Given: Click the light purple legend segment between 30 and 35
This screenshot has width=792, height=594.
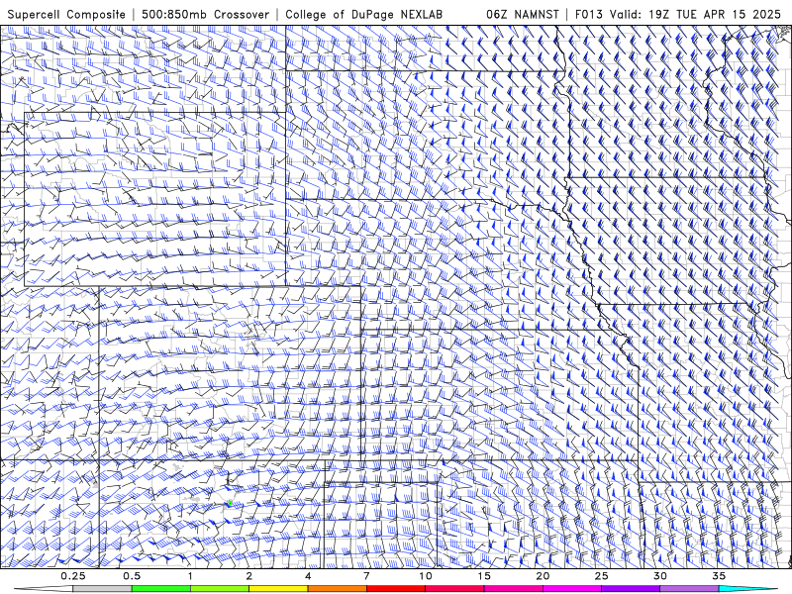Looking at the screenshot, I should click(689, 589).
